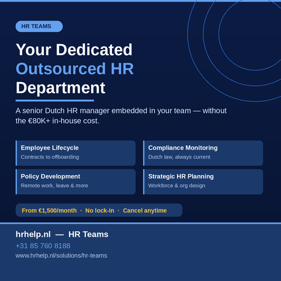Click the www.hrhelp.nl/solutions/hr-teams link
This screenshot has width=281, height=281.
click(61, 256)
